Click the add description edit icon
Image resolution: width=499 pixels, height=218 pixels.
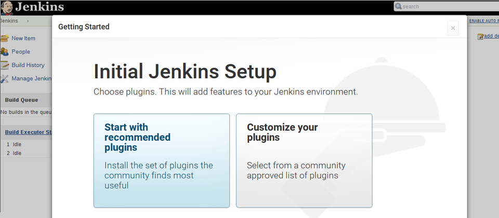[x=480, y=36]
